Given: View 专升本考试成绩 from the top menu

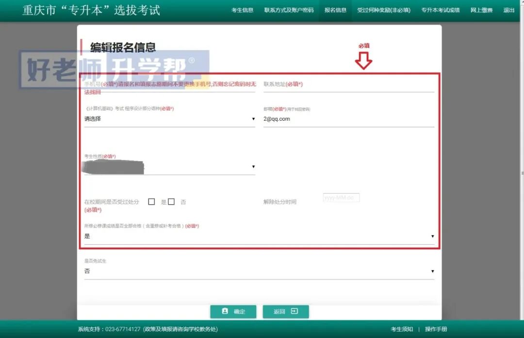Looking at the screenshot, I should [x=441, y=10].
